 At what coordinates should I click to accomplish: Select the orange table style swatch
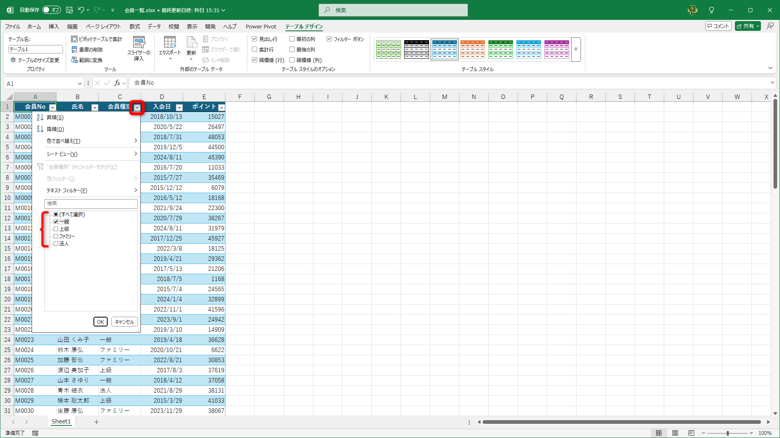point(472,49)
